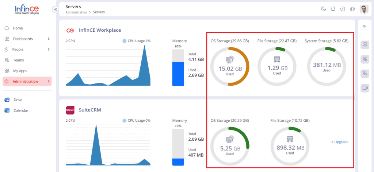374x172 pixels.
Task: Click the File Storage (10.72 GB) label
Action: pyautogui.click(x=290, y=121)
